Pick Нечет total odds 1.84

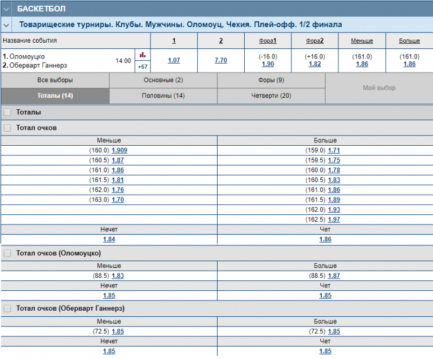109,239
